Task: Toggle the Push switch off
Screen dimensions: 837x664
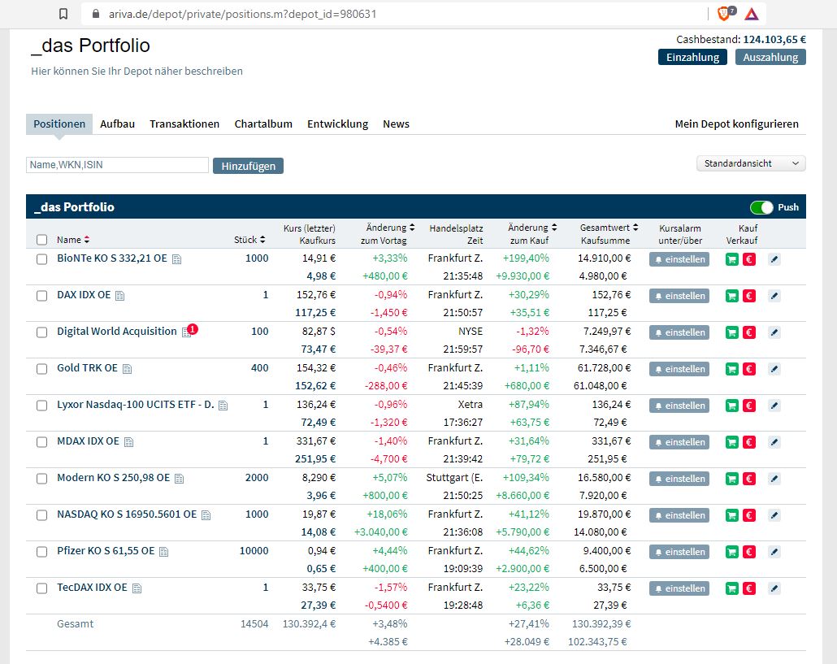Action: (761, 207)
